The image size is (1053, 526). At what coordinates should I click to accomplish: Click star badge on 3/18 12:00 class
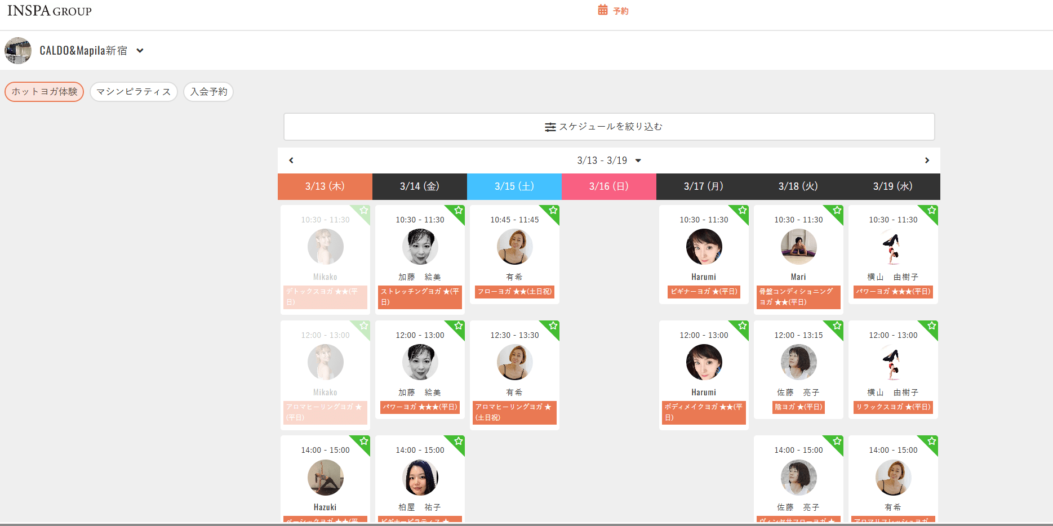pos(837,326)
